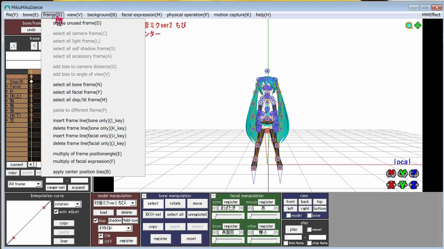
Task: Open the model selection dropdown
Action: coord(133,203)
